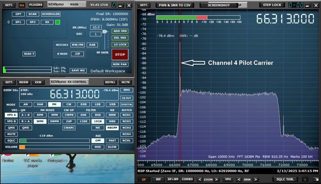This screenshot has width=321, height=184.
Task: Click SAVE WS
Action: pyautogui.click(x=78, y=70)
